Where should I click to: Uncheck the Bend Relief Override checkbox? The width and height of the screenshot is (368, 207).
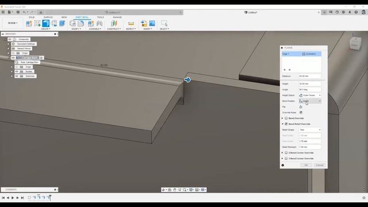(x=286, y=124)
